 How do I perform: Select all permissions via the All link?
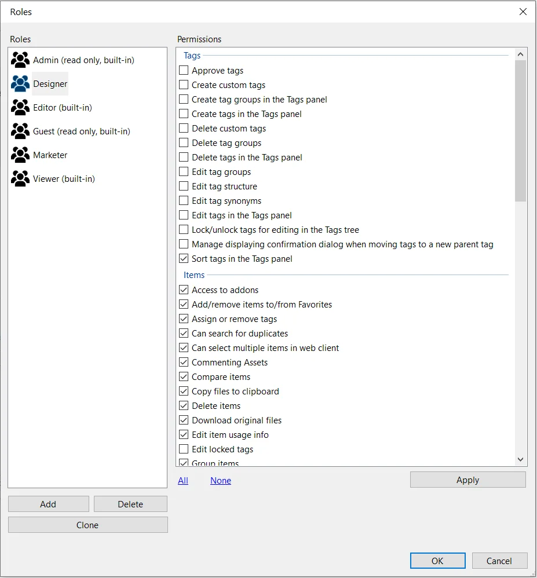tap(183, 480)
